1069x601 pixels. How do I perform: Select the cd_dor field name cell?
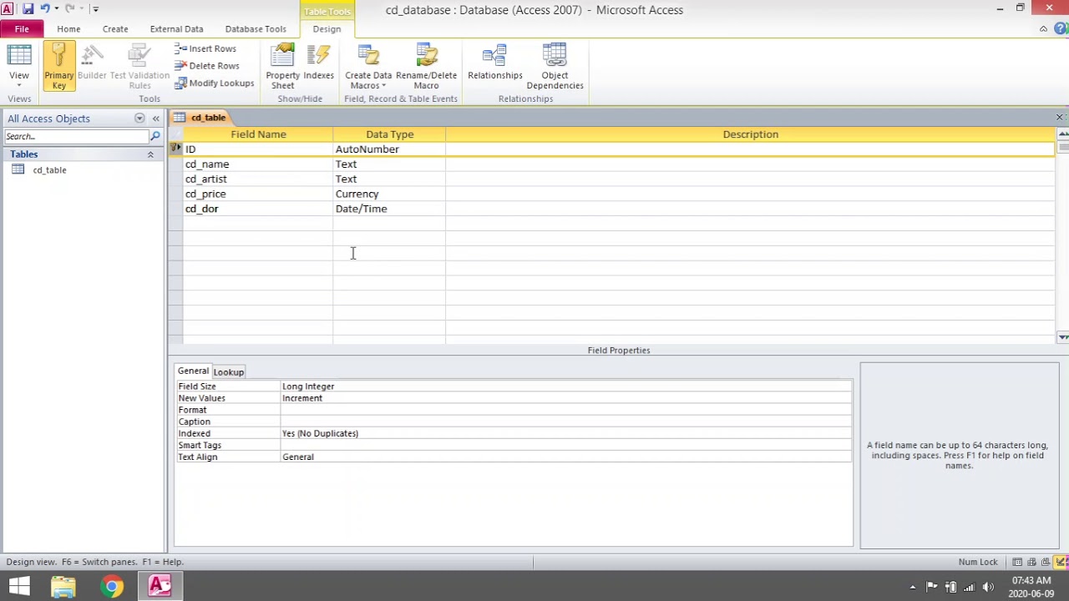(x=258, y=210)
